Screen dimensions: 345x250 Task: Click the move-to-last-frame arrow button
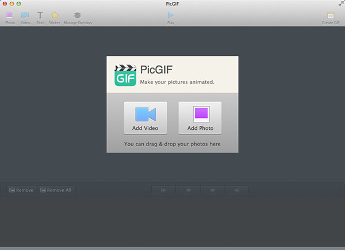pyautogui.click(x=237, y=190)
